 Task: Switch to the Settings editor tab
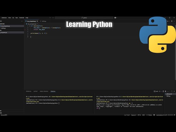tap(43, 21)
